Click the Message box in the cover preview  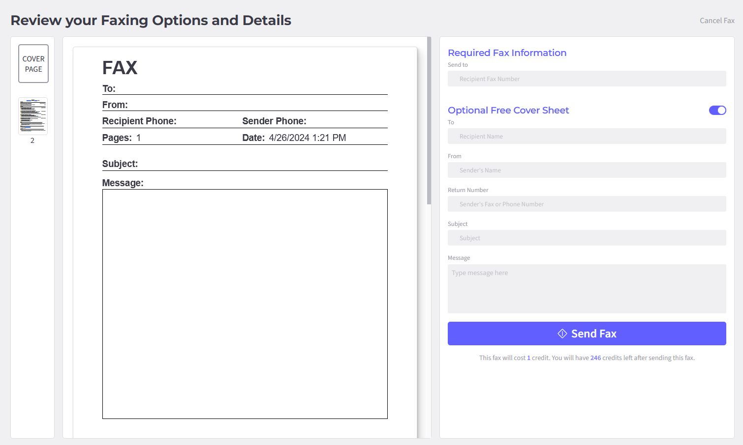(245, 305)
